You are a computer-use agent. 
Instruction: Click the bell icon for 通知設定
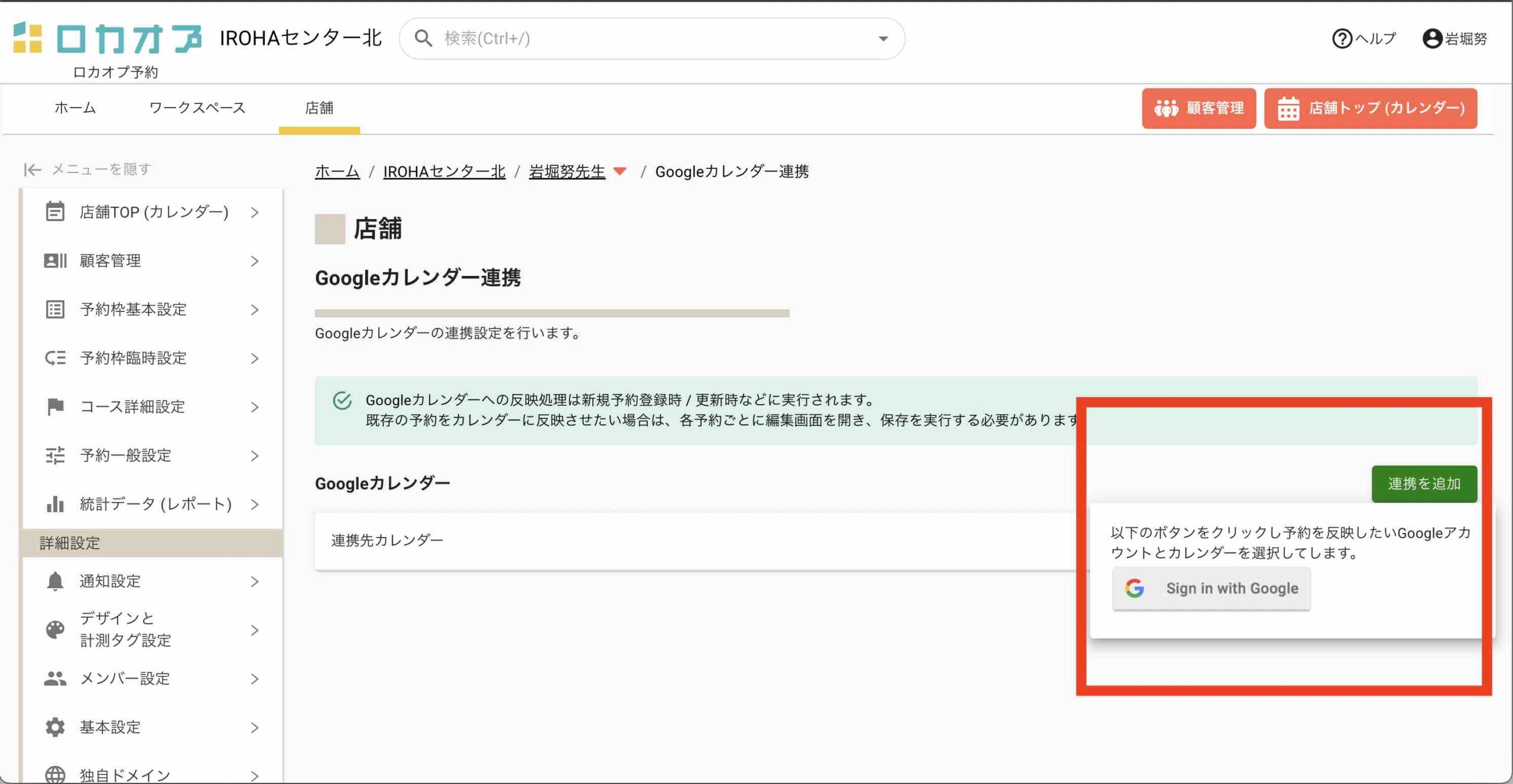coord(55,581)
